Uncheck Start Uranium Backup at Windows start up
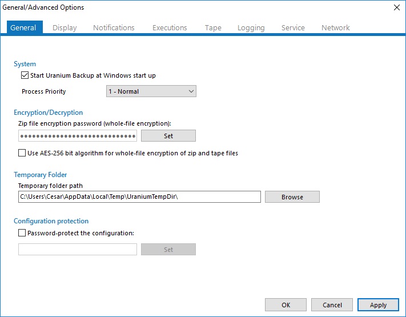Screen dimensions: 406x317 tap(25, 75)
